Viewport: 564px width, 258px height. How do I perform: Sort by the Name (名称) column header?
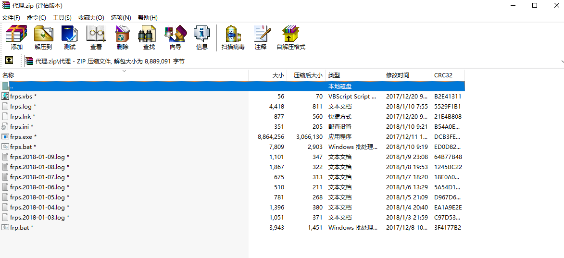tap(124, 75)
